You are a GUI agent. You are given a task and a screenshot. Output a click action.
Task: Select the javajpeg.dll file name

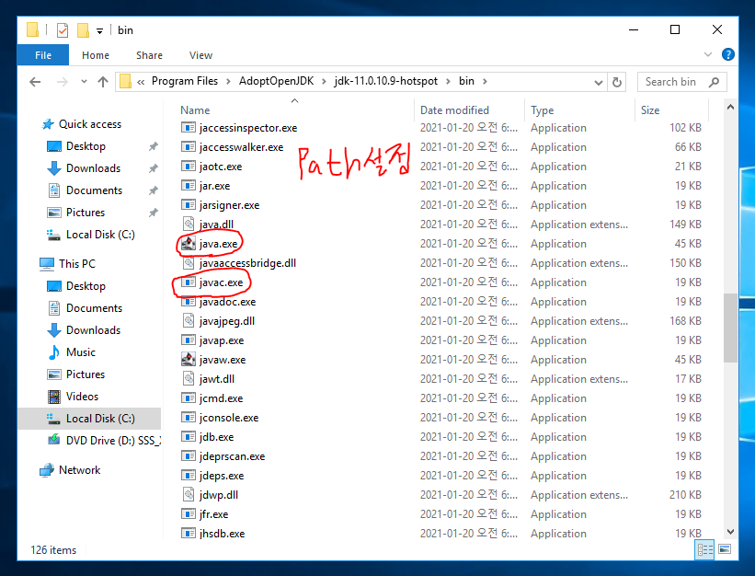coord(227,321)
